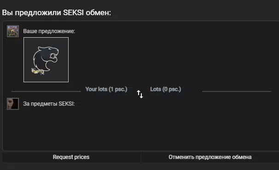
Task: Click the divider line right of Lots (0 psc.)
Action: (x=237, y=91)
